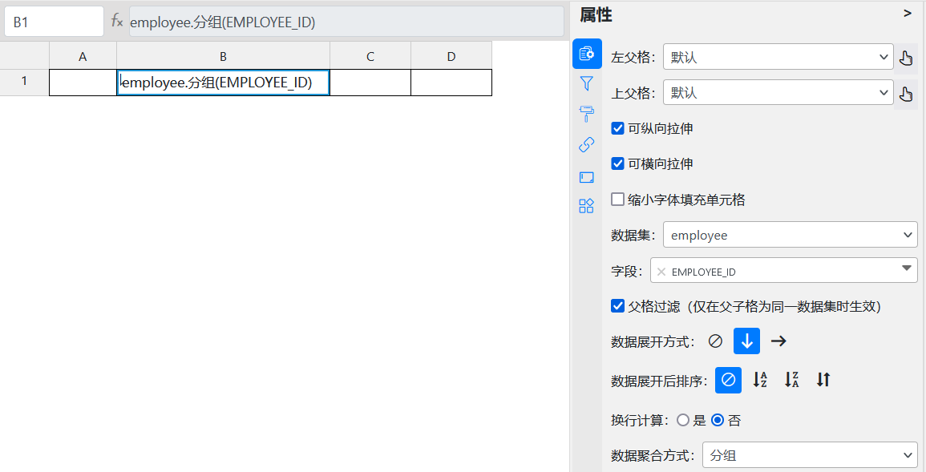Click the formula bar input
This screenshot has height=472, width=926.
click(346, 22)
